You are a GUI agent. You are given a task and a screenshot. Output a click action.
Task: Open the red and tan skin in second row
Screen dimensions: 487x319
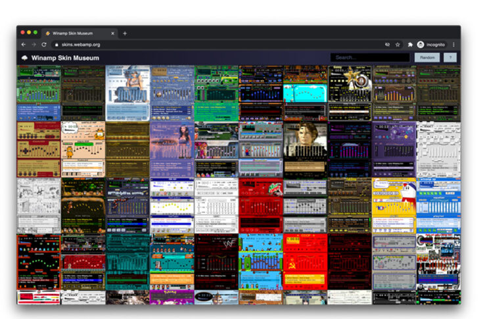39,149
